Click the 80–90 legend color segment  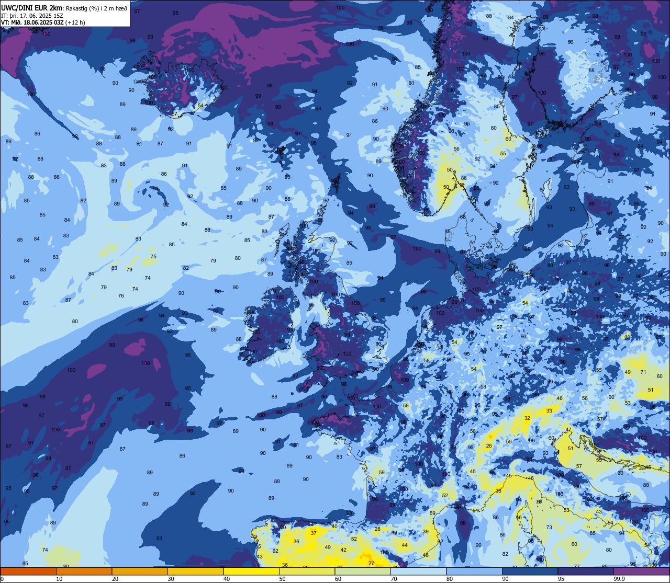coord(474,571)
